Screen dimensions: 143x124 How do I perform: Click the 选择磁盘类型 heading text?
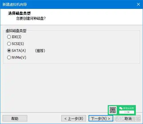tap(19, 13)
